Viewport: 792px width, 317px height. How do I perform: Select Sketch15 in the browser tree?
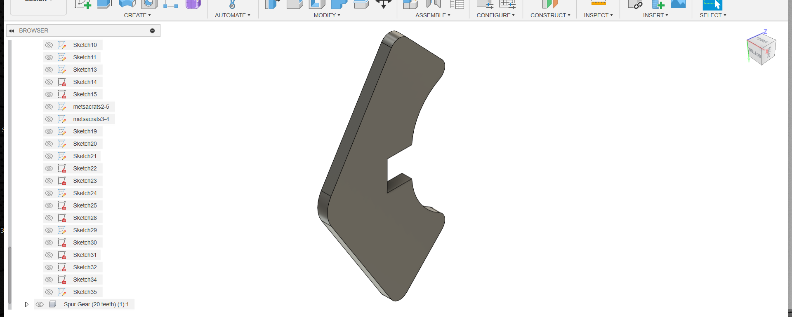tap(85, 94)
